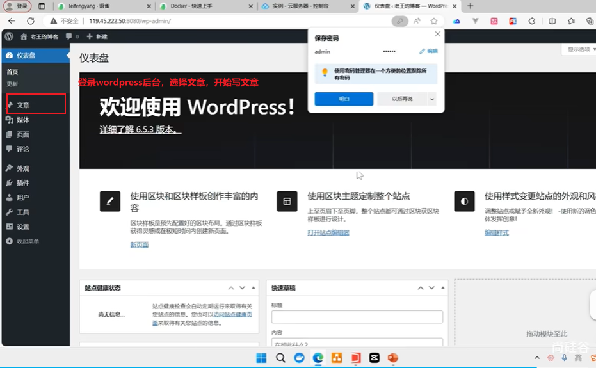This screenshot has height=368, width=596.
Task: Click 编辑 in the save password popup
Action: [429, 51]
